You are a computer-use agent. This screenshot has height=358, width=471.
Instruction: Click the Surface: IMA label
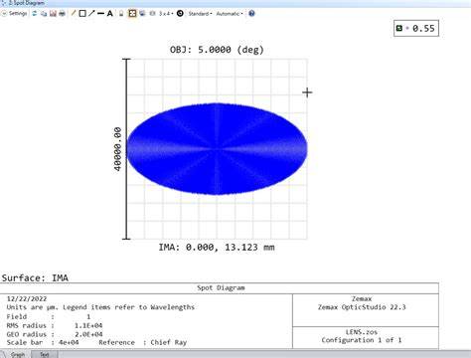coord(35,277)
